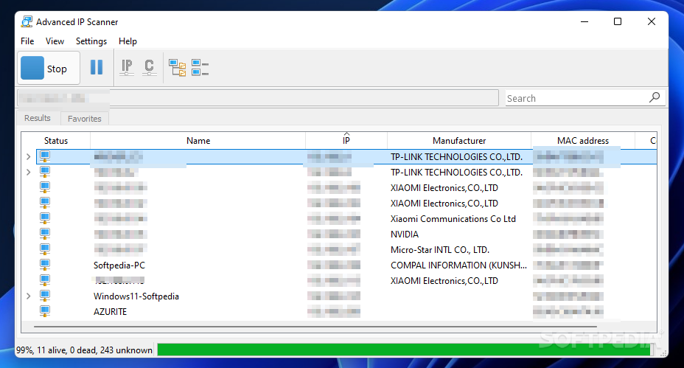684x368 pixels.
Task: Switch to the Favorites tab
Action: [x=85, y=119]
